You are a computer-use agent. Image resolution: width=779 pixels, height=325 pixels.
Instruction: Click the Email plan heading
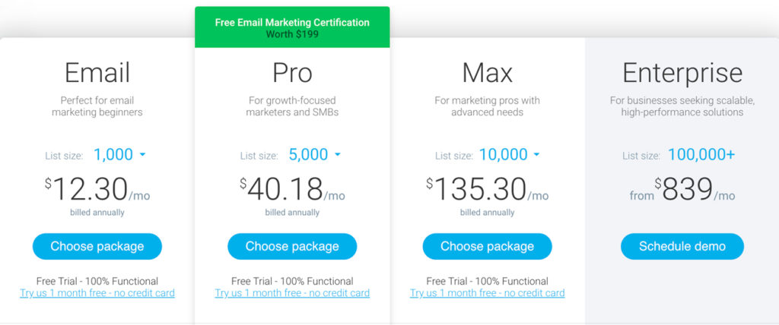point(97,73)
